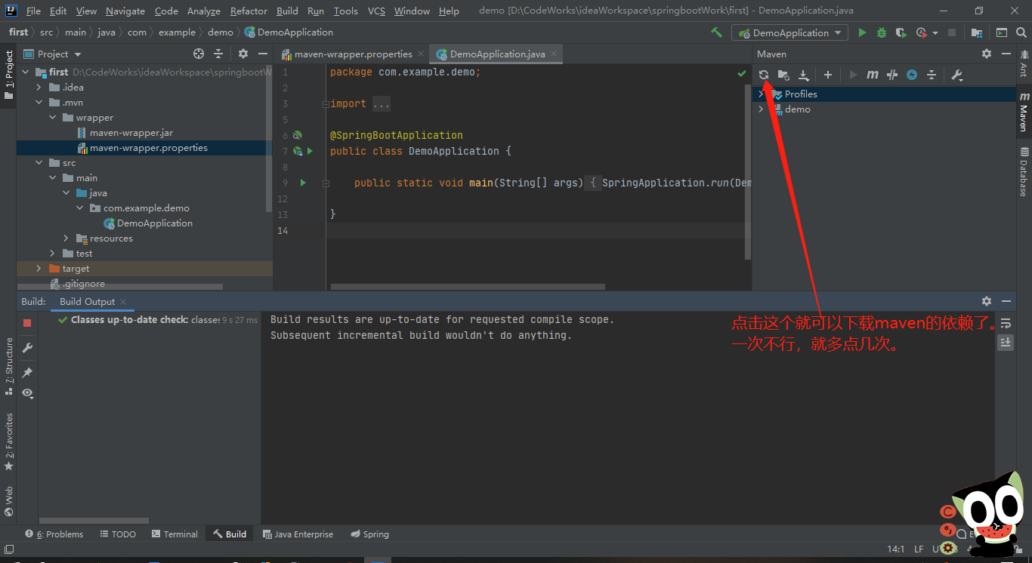The image size is (1032, 563).
Task: Close the DemoApplication.java tab
Action: (554, 54)
